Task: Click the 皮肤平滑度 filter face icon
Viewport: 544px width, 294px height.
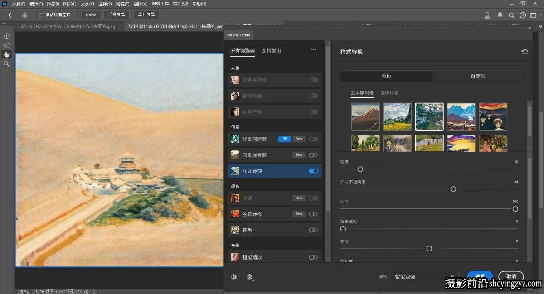Action: pos(235,80)
